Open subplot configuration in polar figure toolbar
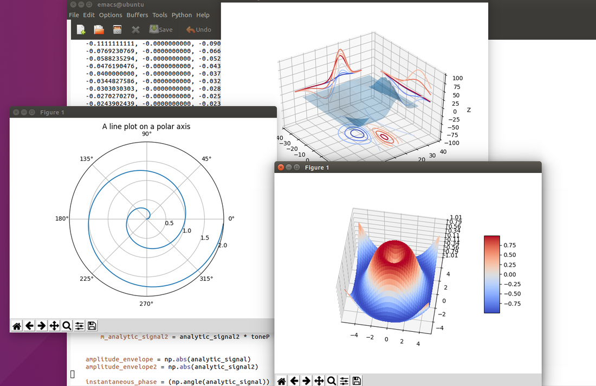The width and height of the screenshot is (596, 386). point(79,326)
